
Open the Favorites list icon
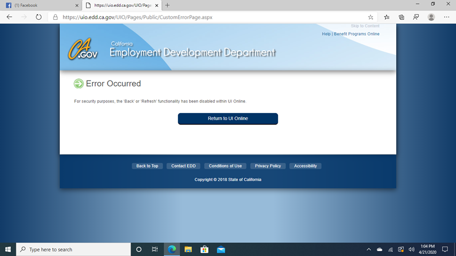(x=387, y=17)
